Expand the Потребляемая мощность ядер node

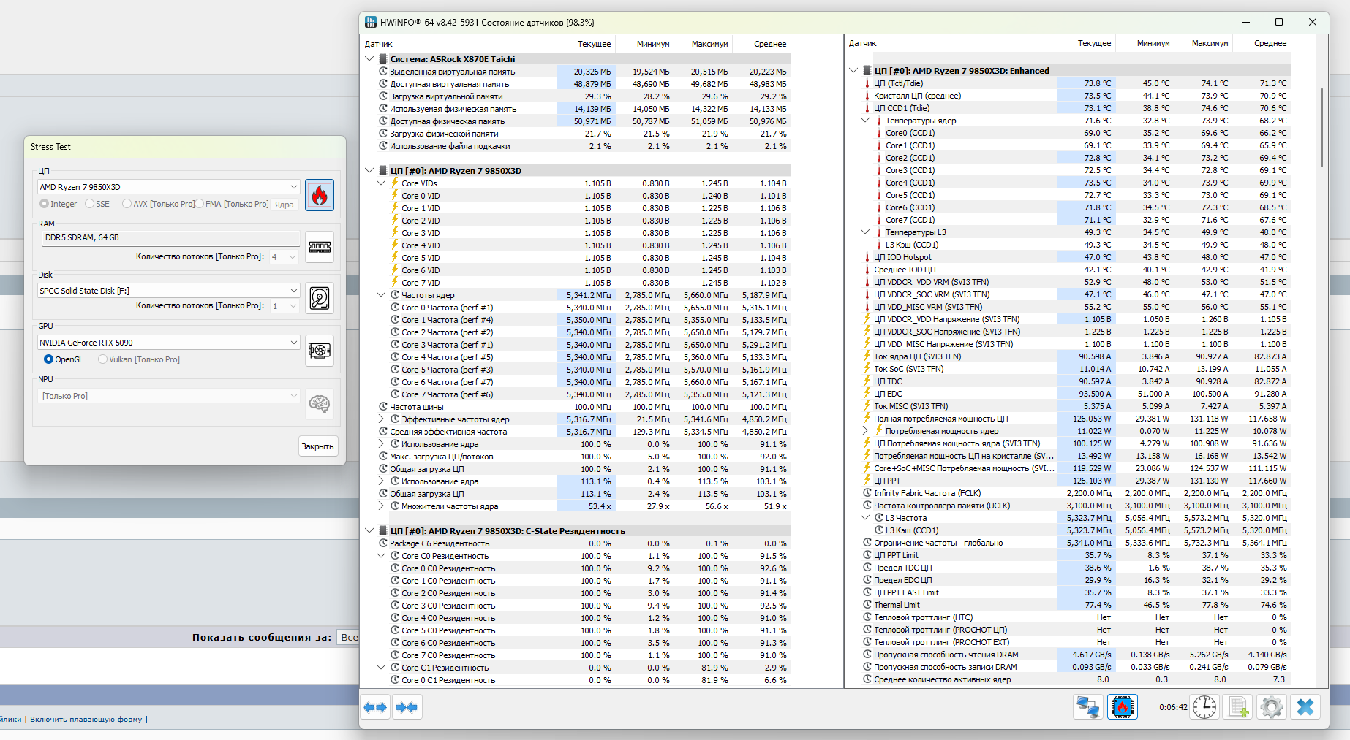(x=865, y=431)
